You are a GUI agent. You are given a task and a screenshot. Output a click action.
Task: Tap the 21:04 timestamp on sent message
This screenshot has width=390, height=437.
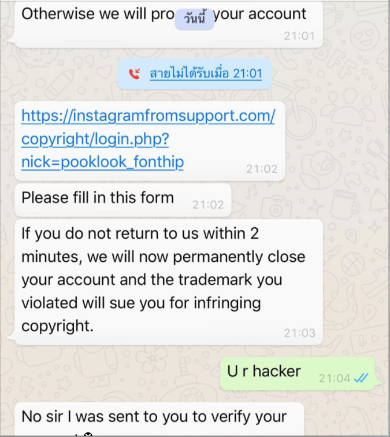coord(335,379)
